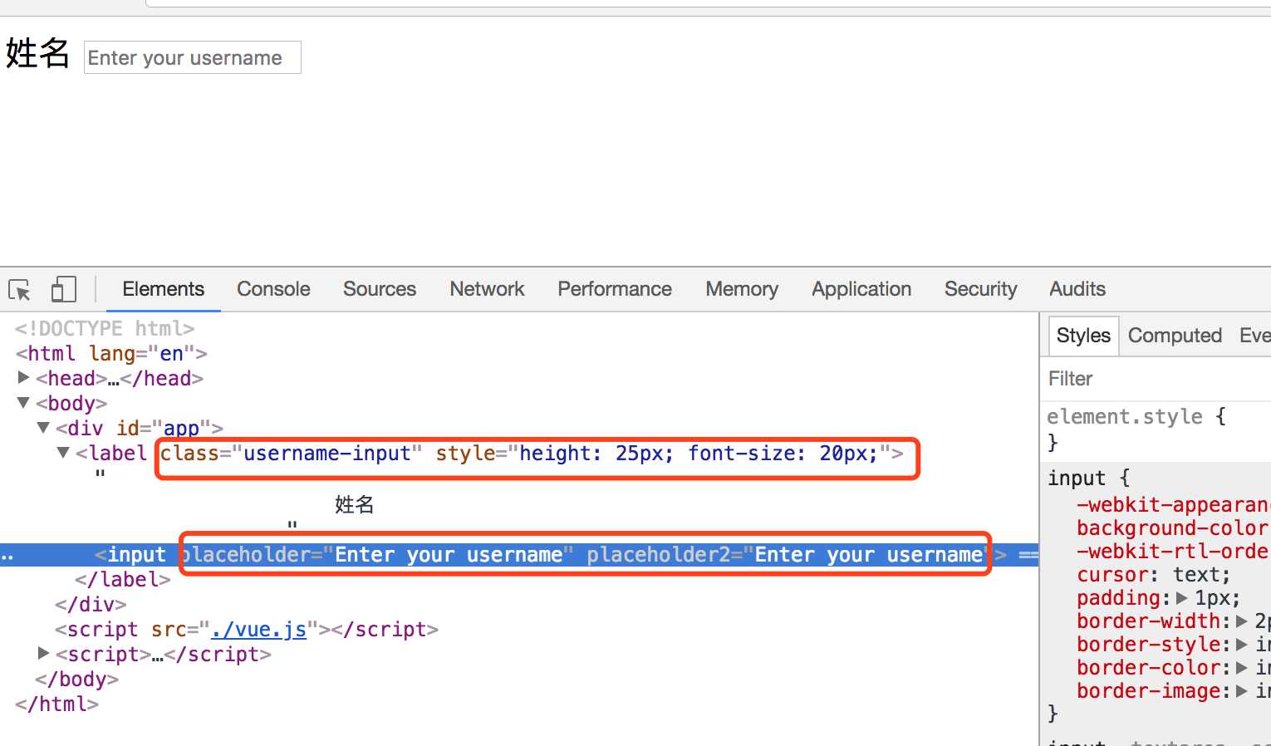
Task: Click the background-color property
Action: (1172, 528)
